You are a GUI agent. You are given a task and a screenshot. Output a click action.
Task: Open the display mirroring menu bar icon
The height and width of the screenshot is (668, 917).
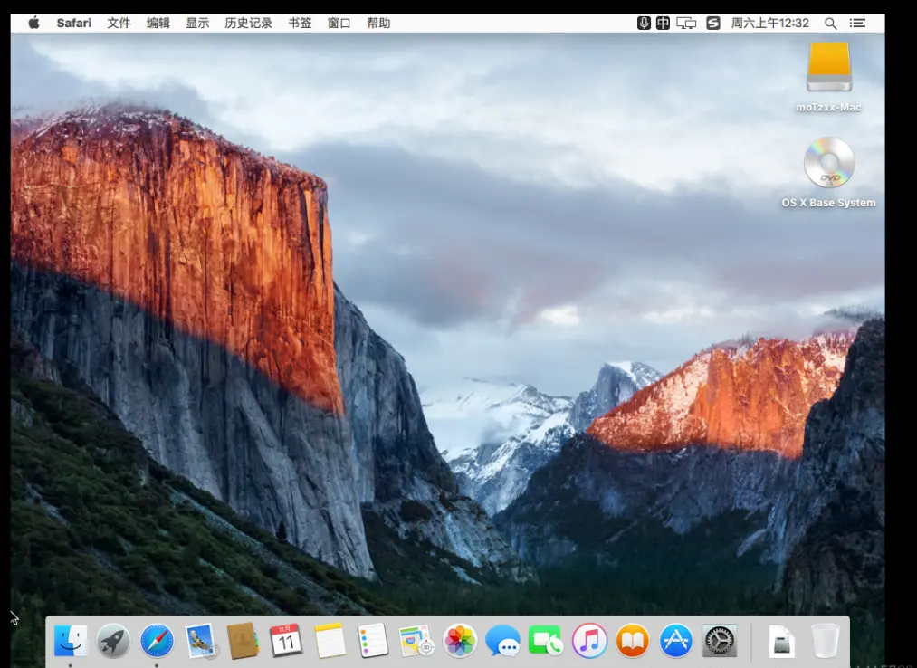click(x=686, y=23)
